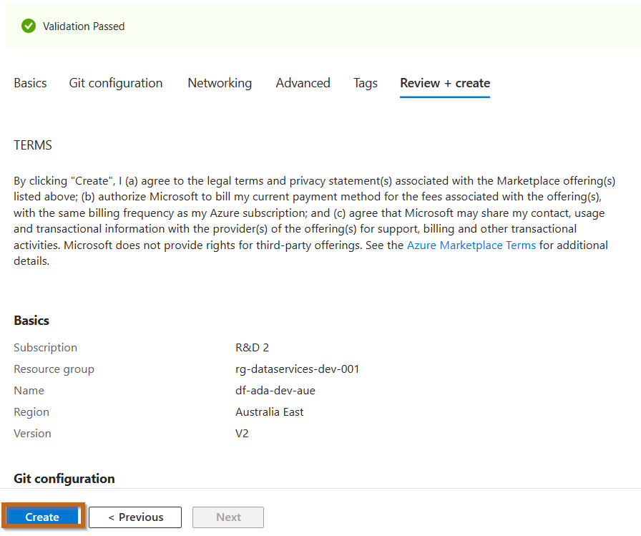Click the green Validation Passed checkmark icon

pyautogui.click(x=29, y=26)
